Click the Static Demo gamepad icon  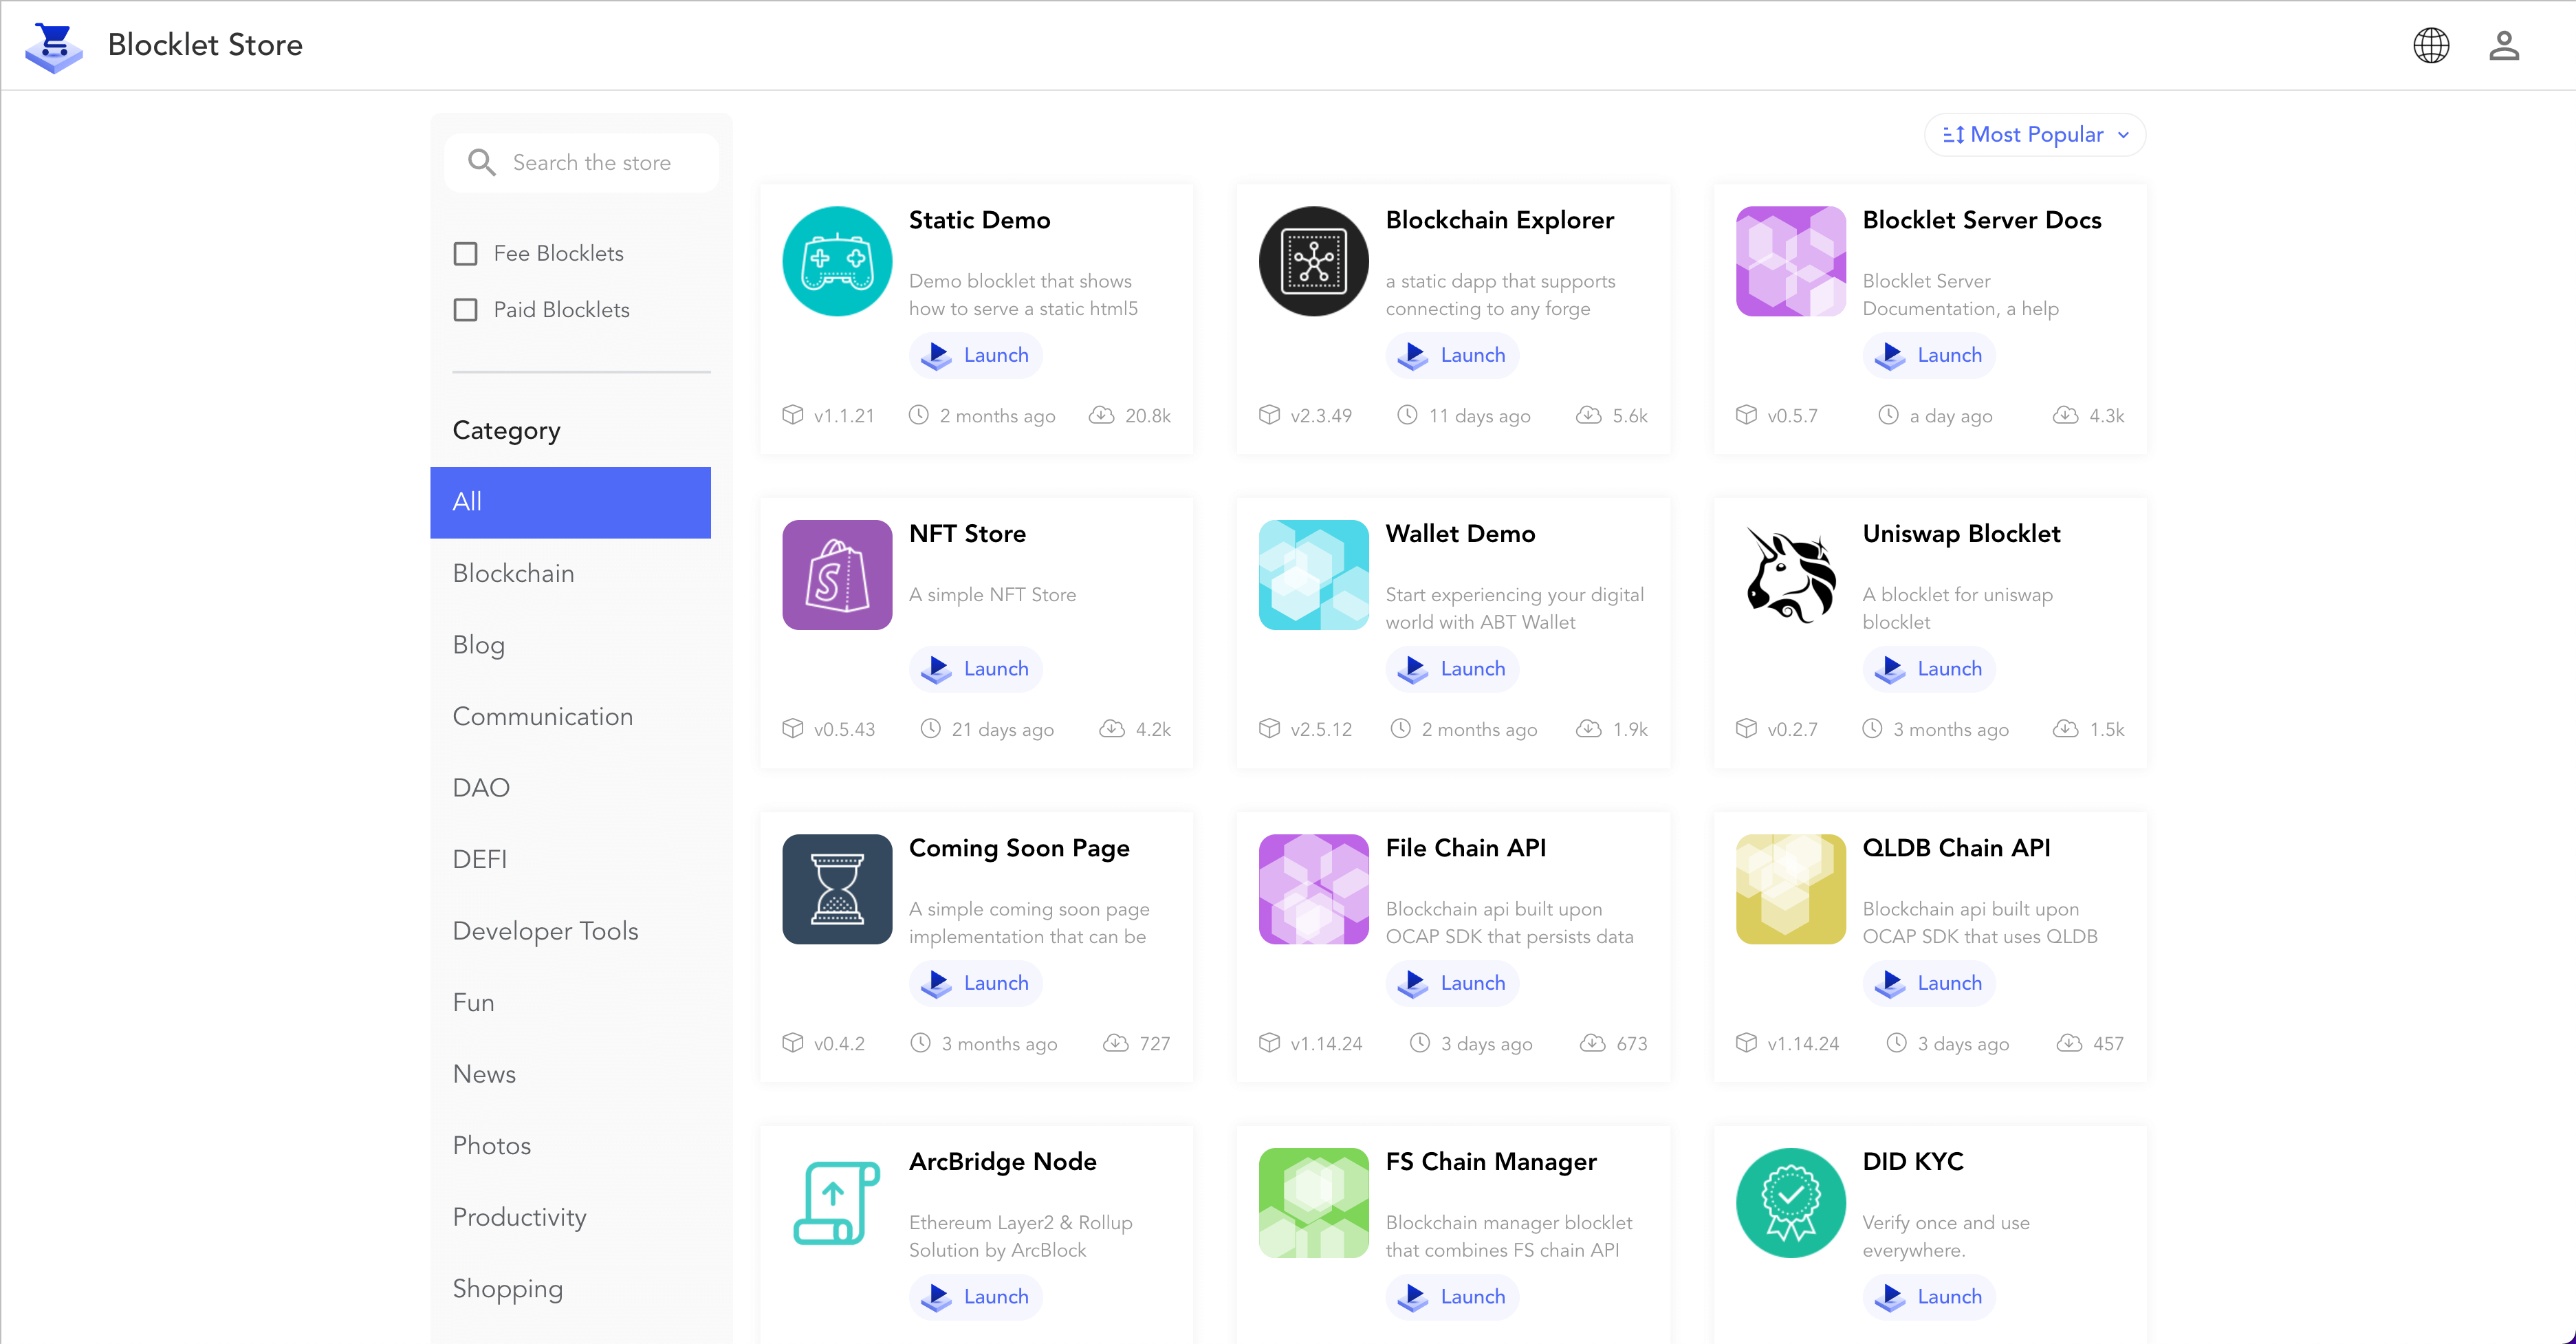[836, 261]
